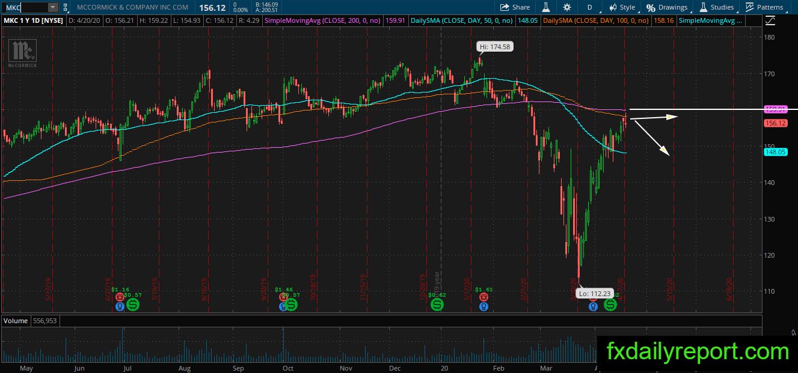Expand the symbol history dropdown arrow
798x373 pixels.
coord(52,7)
